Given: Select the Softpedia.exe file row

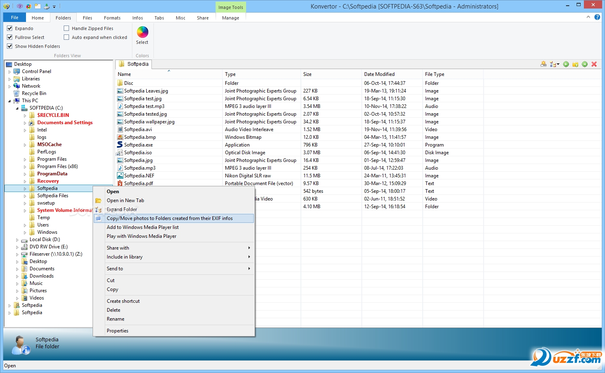Looking at the screenshot, I should coord(138,145).
